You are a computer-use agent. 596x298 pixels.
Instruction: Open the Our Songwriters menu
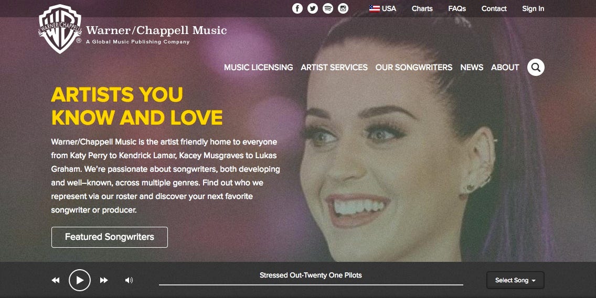(413, 67)
